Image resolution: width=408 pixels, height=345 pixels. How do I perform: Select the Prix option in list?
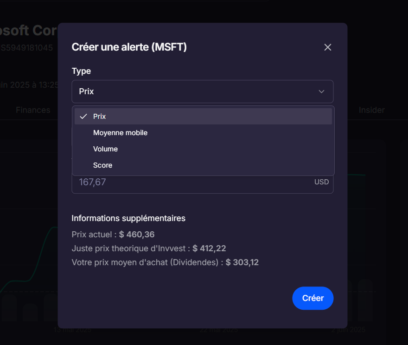[x=203, y=117]
